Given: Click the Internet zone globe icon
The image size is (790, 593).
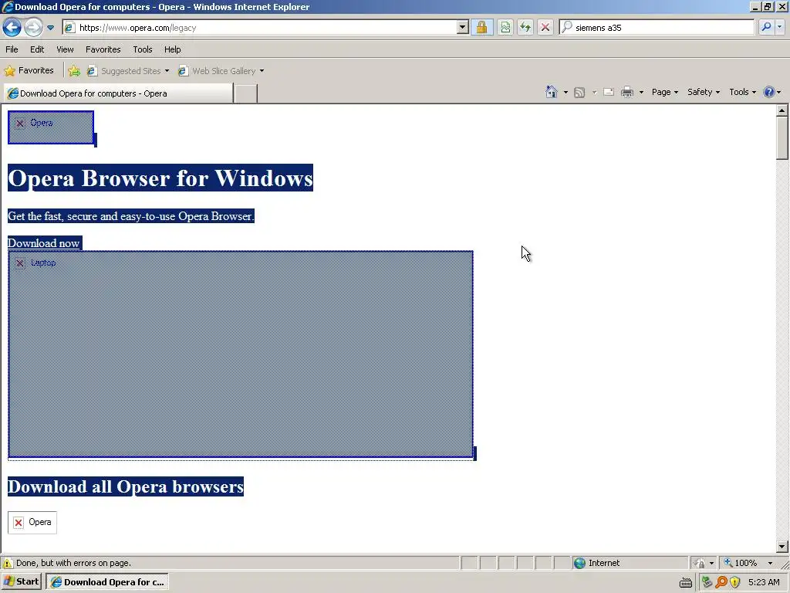Looking at the screenshot, I should point(580,563).
